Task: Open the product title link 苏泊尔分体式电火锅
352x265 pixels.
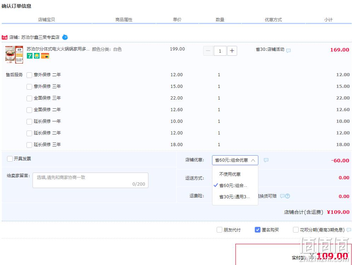Action: (x=58, y=49)
